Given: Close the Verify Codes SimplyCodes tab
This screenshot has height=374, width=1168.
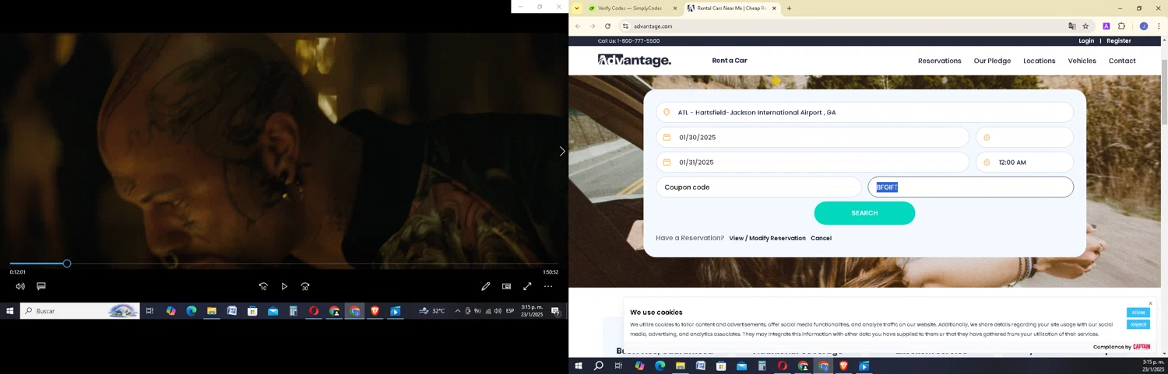Looking at the screenshot, I should 675,9.
